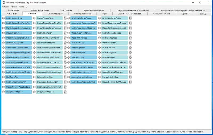Open the Язык menu
213x135 pixels.
(21, 7)
